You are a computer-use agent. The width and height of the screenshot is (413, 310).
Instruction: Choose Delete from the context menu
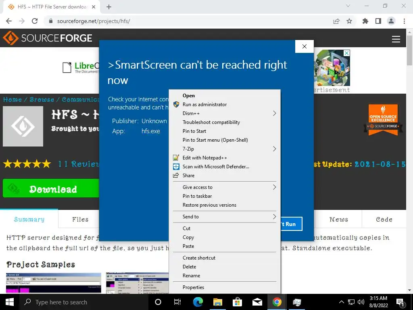[x=225, y=267]
